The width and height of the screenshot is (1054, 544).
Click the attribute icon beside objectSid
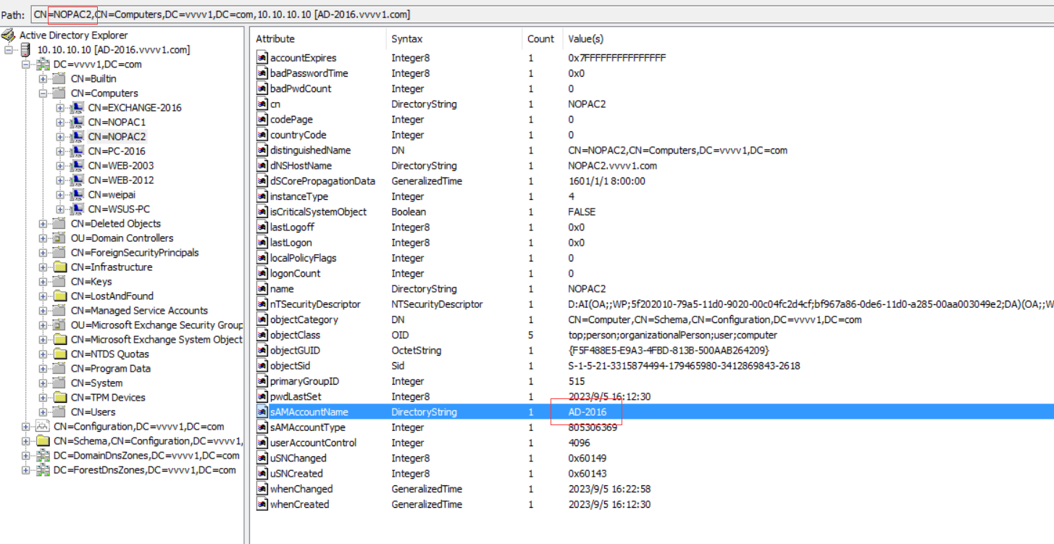point(262,366)
